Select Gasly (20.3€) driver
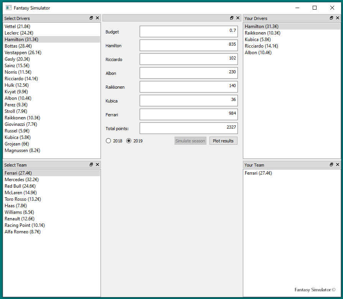 (x=52, y=59)
